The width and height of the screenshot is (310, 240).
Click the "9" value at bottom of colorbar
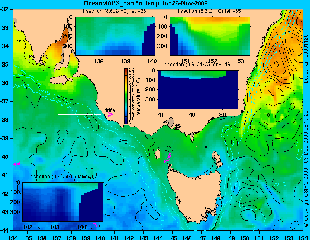coord(130,122)
